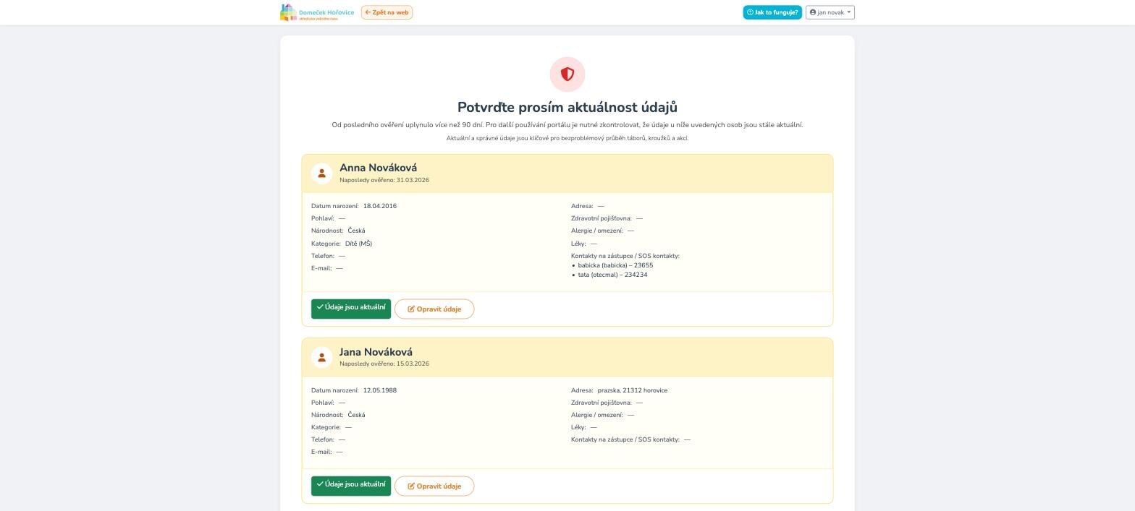The height and width of the screenshot is (511, 1135).
Task: Click the edit pencil icon for Anna Nováková
Action: [411, 309]
